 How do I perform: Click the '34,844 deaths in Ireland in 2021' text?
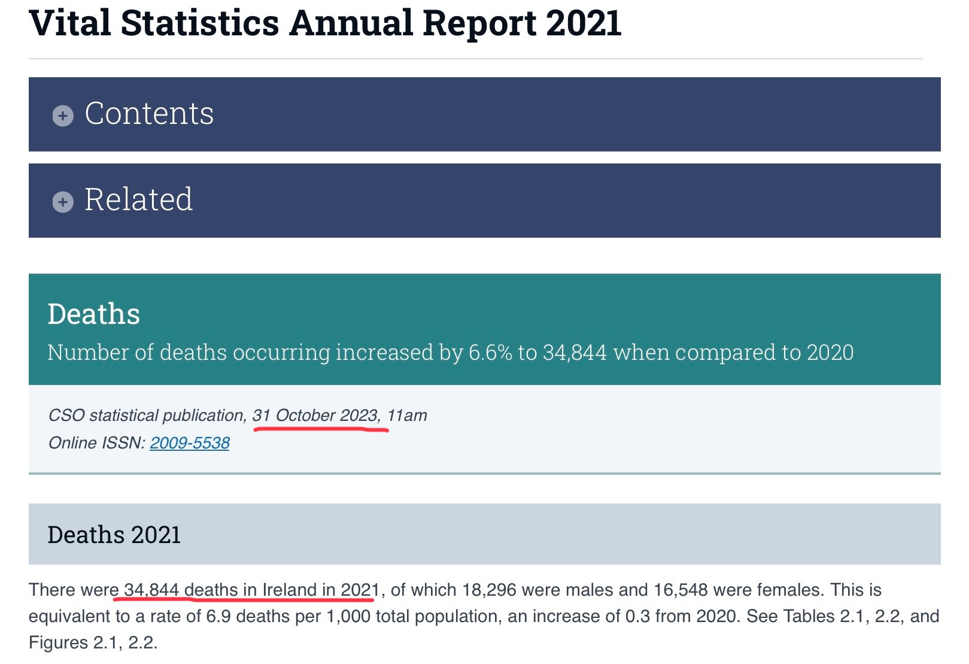(x=252, y=590)
